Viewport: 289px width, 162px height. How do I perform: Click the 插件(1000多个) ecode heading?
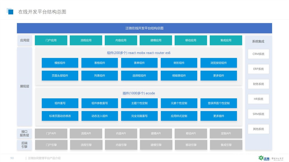(x=139, y=93)
